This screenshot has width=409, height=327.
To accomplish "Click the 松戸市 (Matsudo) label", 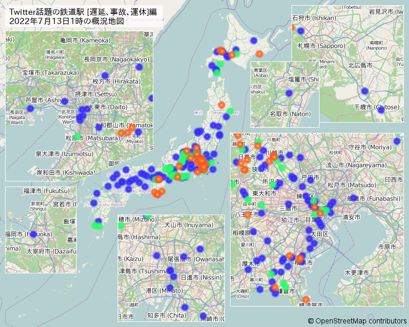I will (x=352, y=185).
